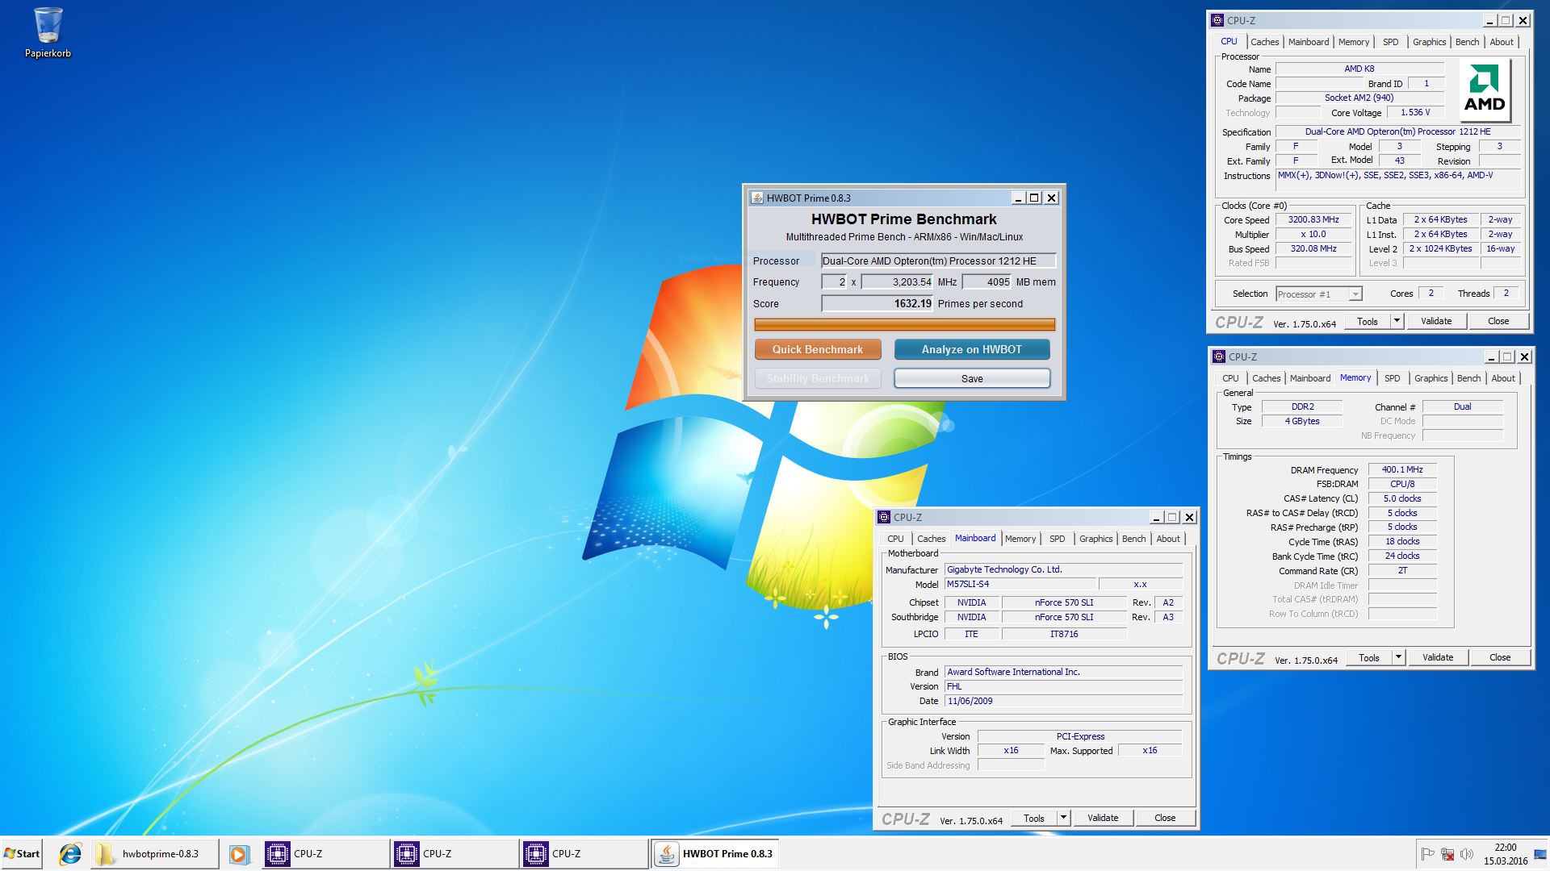Select the Southbridge value nForce 570 SLI
Image resolution: width=1550 pixels, height=871 pixels.
pyautogui.click(x=1064, y=617)
